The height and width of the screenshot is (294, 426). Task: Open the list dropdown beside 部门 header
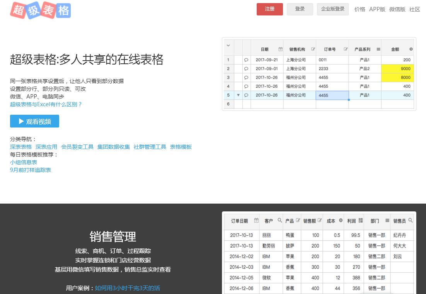[x=387, y=221]
